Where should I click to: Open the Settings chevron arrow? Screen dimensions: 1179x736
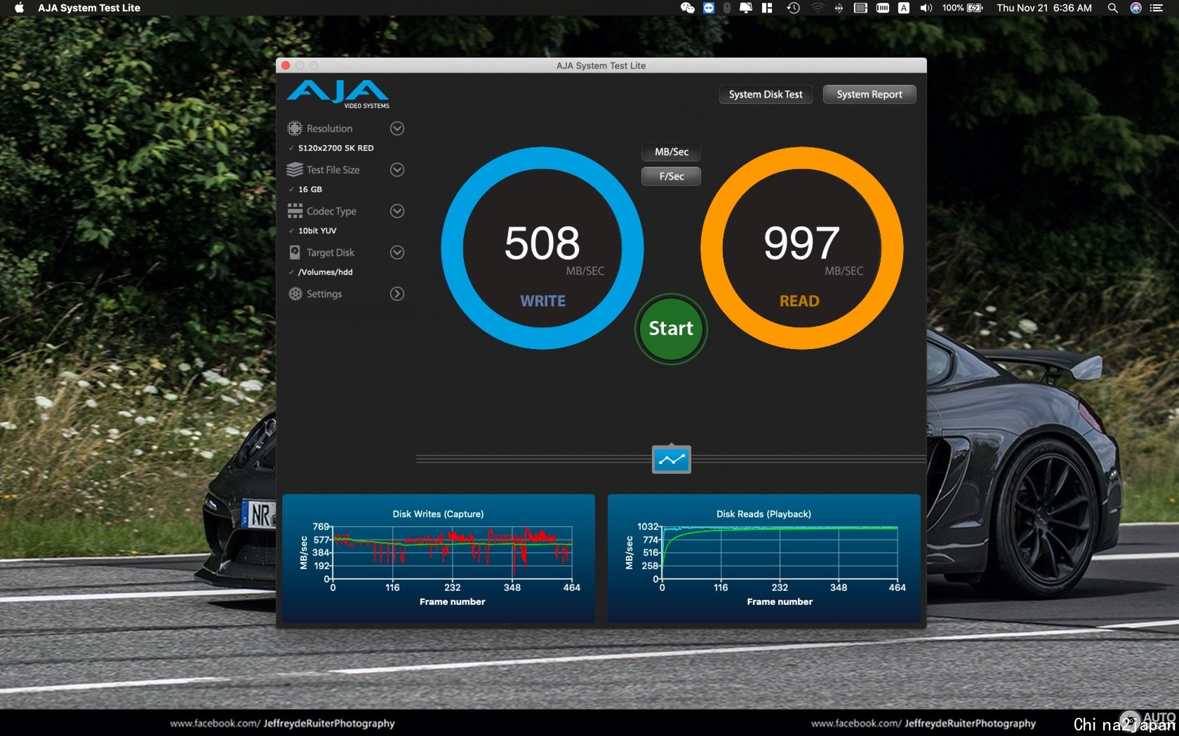[x=397, y=294]
